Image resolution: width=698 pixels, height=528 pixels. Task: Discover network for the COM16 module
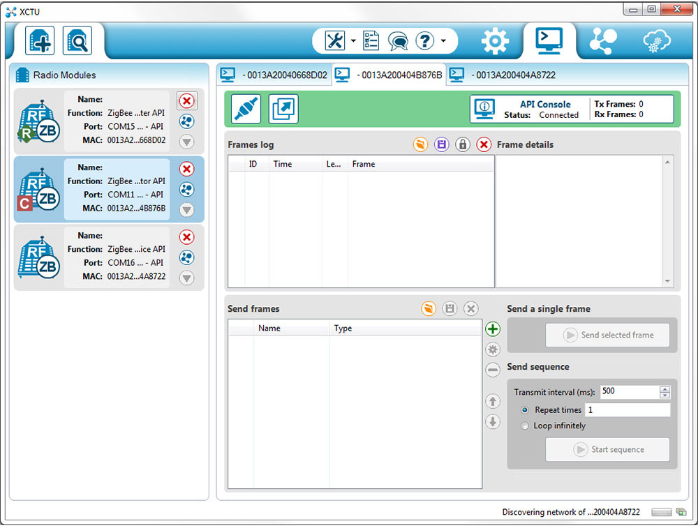tap(186, 257)
